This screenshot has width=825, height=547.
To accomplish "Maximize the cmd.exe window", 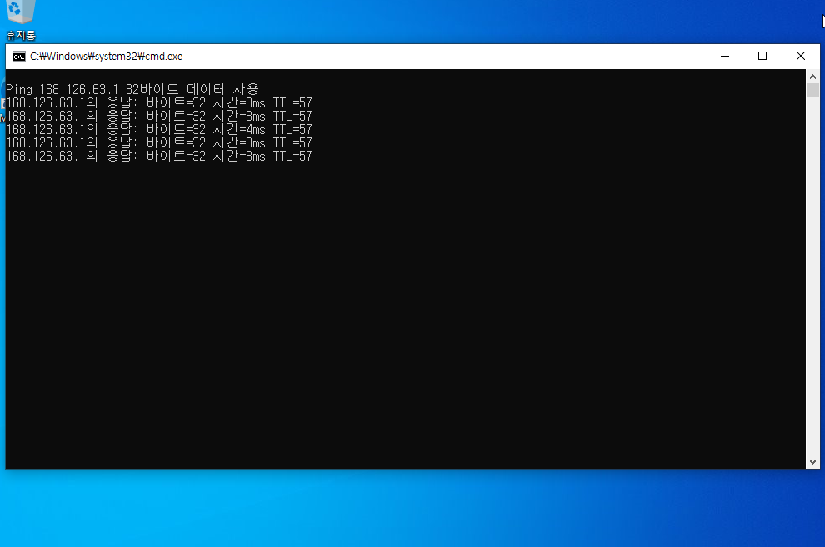I will click(762, 56).
